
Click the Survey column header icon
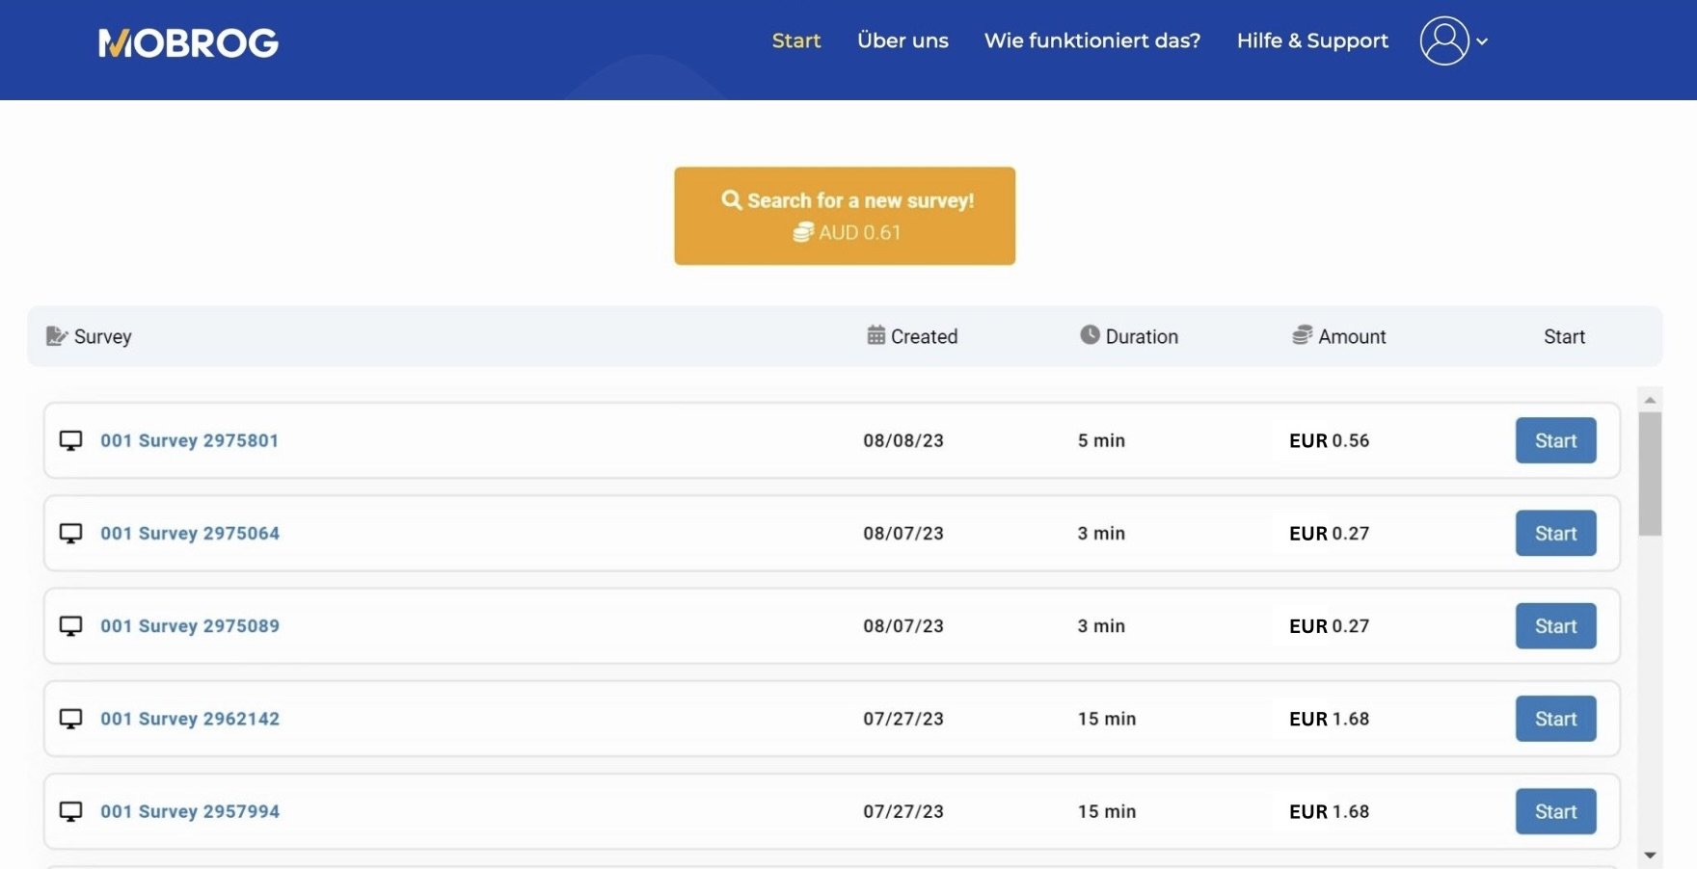coord(57,335)
